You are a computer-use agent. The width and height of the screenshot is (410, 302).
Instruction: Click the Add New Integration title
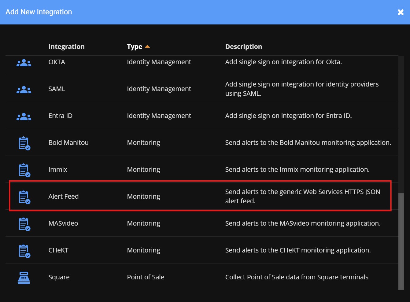(x=39, y=12)
